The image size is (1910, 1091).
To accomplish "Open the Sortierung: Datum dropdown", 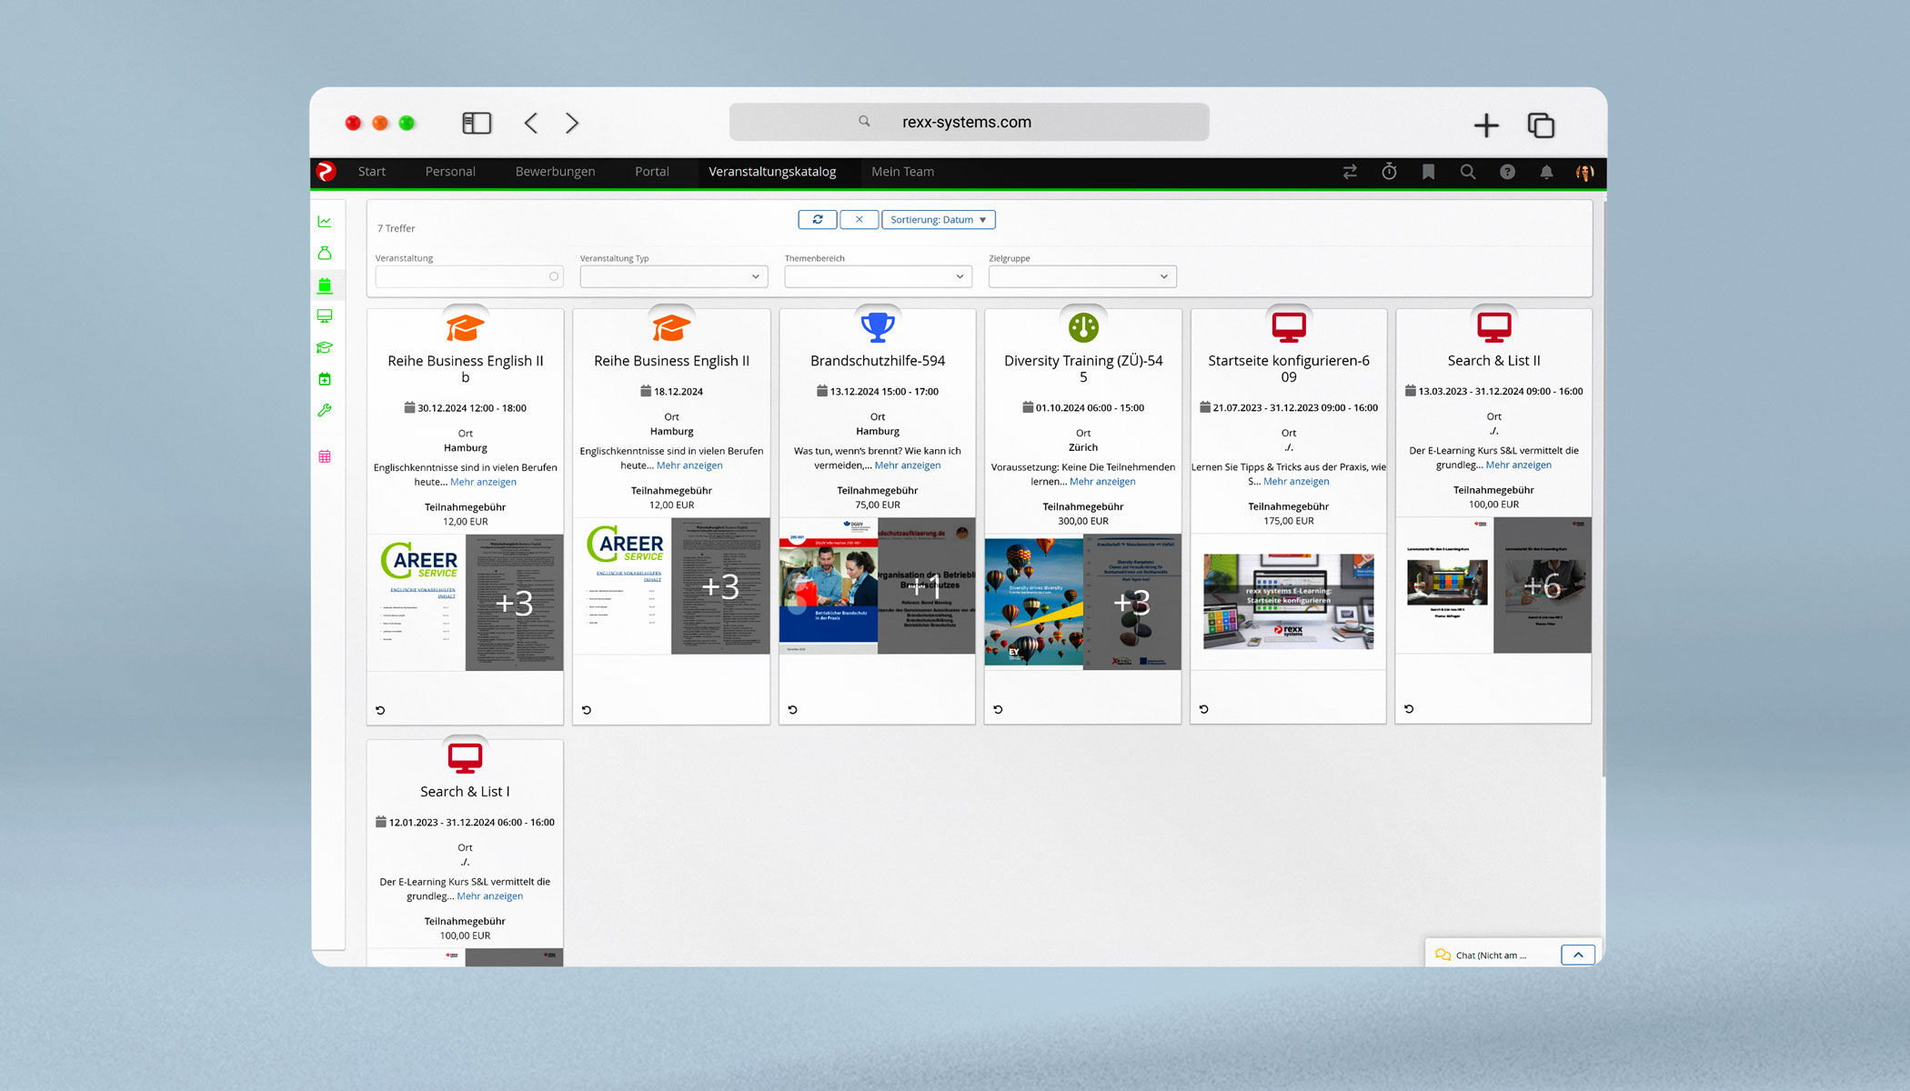I will point(938,219).
